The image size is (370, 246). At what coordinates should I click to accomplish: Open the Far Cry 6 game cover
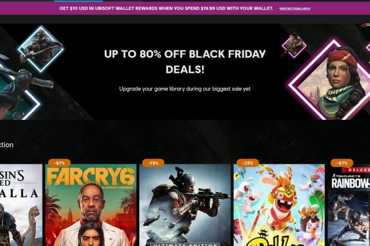coord(91,205)
